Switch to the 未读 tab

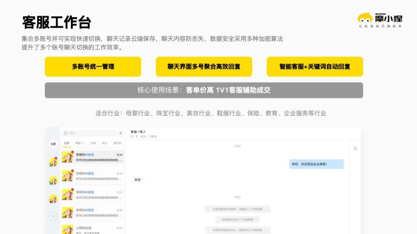coord(93,143)
